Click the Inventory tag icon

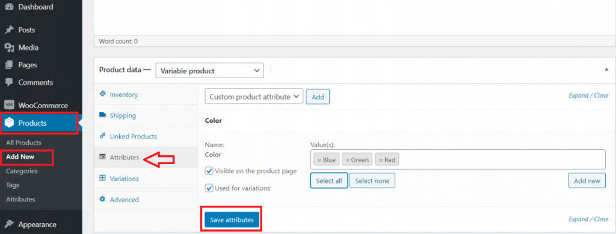pos(102,94)
